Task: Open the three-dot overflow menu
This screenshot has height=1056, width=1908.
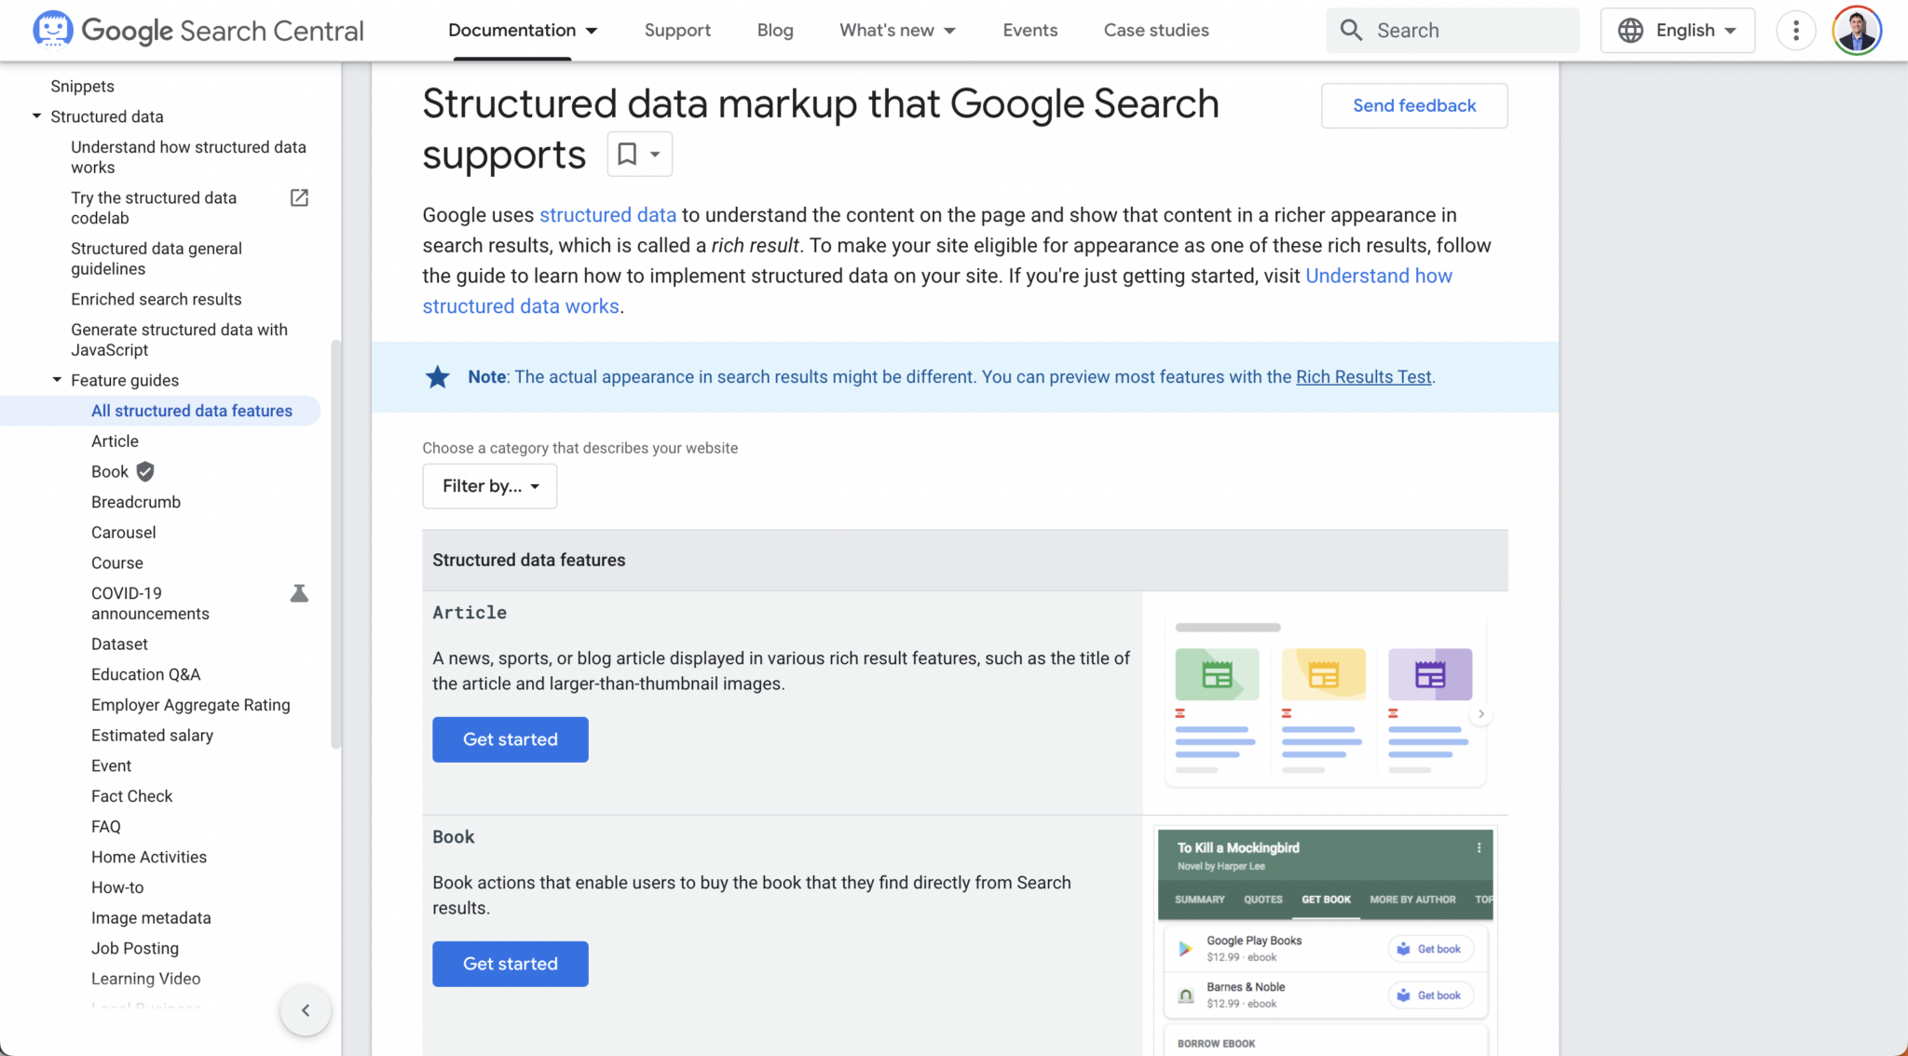Action: [x=1794, y=30]
